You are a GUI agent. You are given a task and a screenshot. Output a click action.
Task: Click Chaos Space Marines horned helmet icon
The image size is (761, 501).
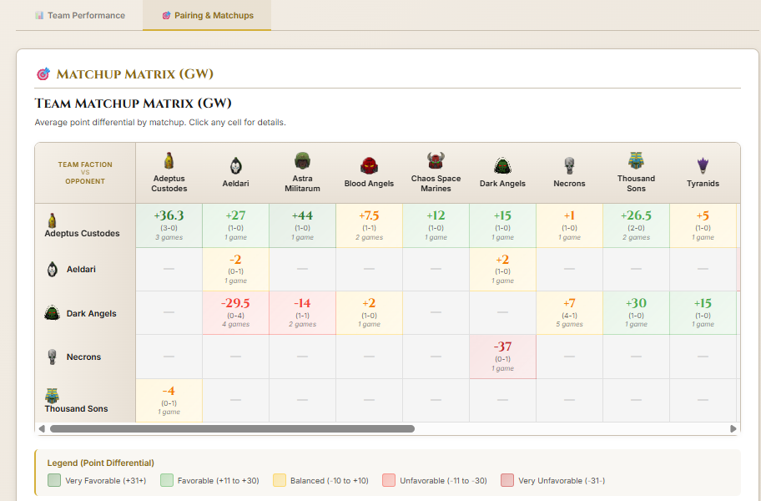436,160
